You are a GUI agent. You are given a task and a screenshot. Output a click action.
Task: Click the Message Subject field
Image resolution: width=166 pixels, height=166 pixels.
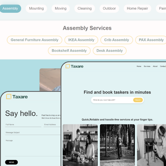click(x=33, y=133)
